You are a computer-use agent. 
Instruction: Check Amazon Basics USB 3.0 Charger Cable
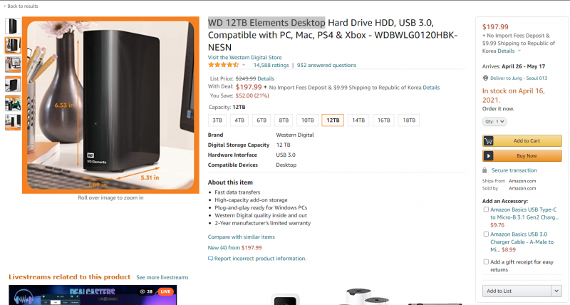pyautogui.click(x=486, y=234)
